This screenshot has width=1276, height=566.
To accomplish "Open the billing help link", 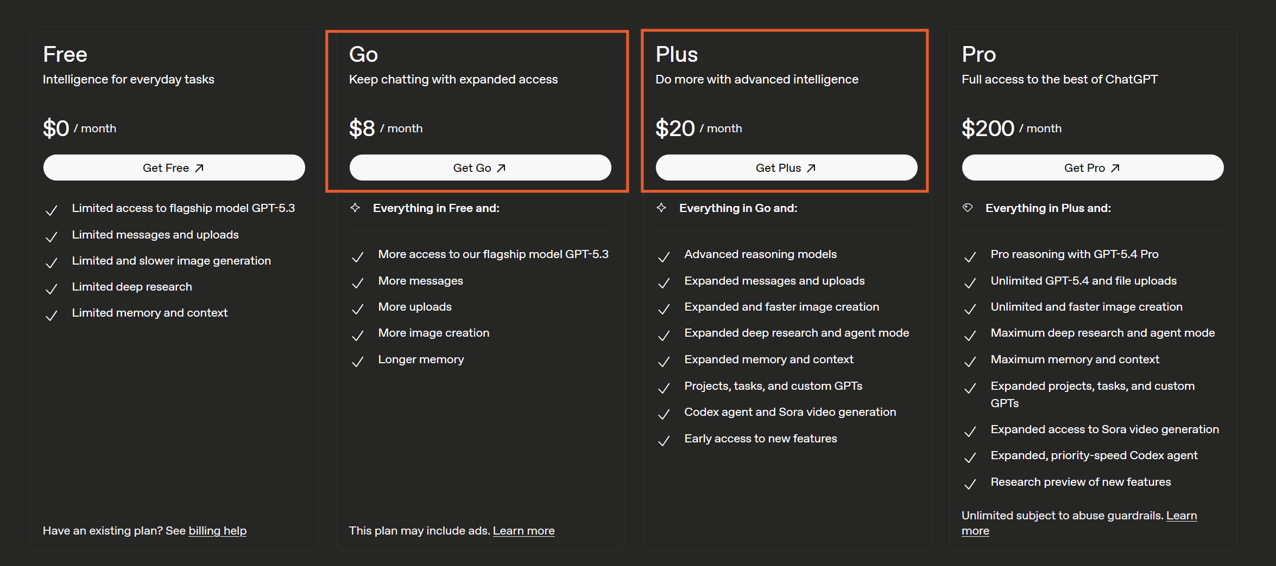I will pos(217,531).
